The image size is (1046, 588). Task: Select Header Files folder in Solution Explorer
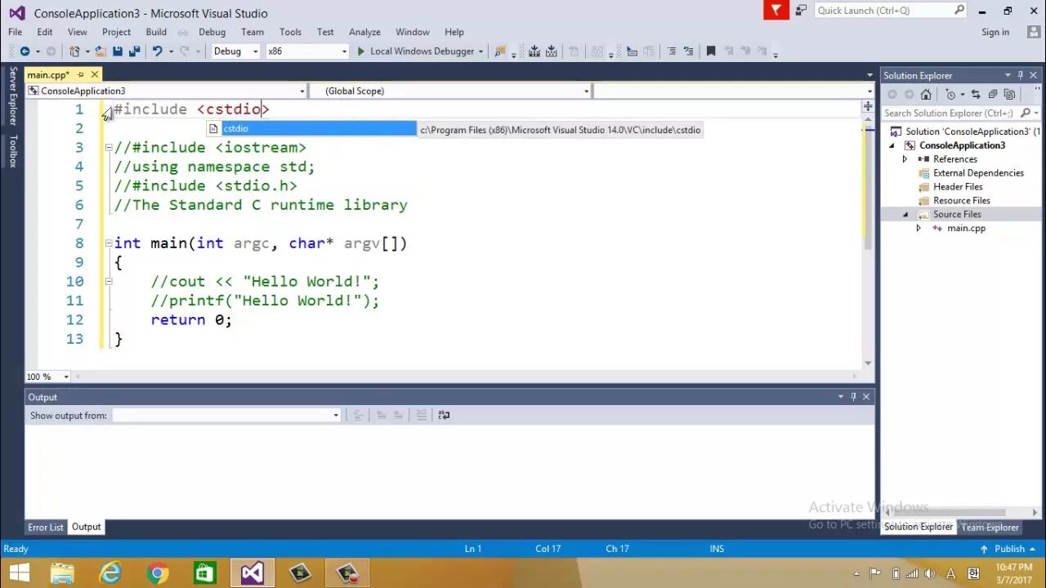(x=958, y=187)
